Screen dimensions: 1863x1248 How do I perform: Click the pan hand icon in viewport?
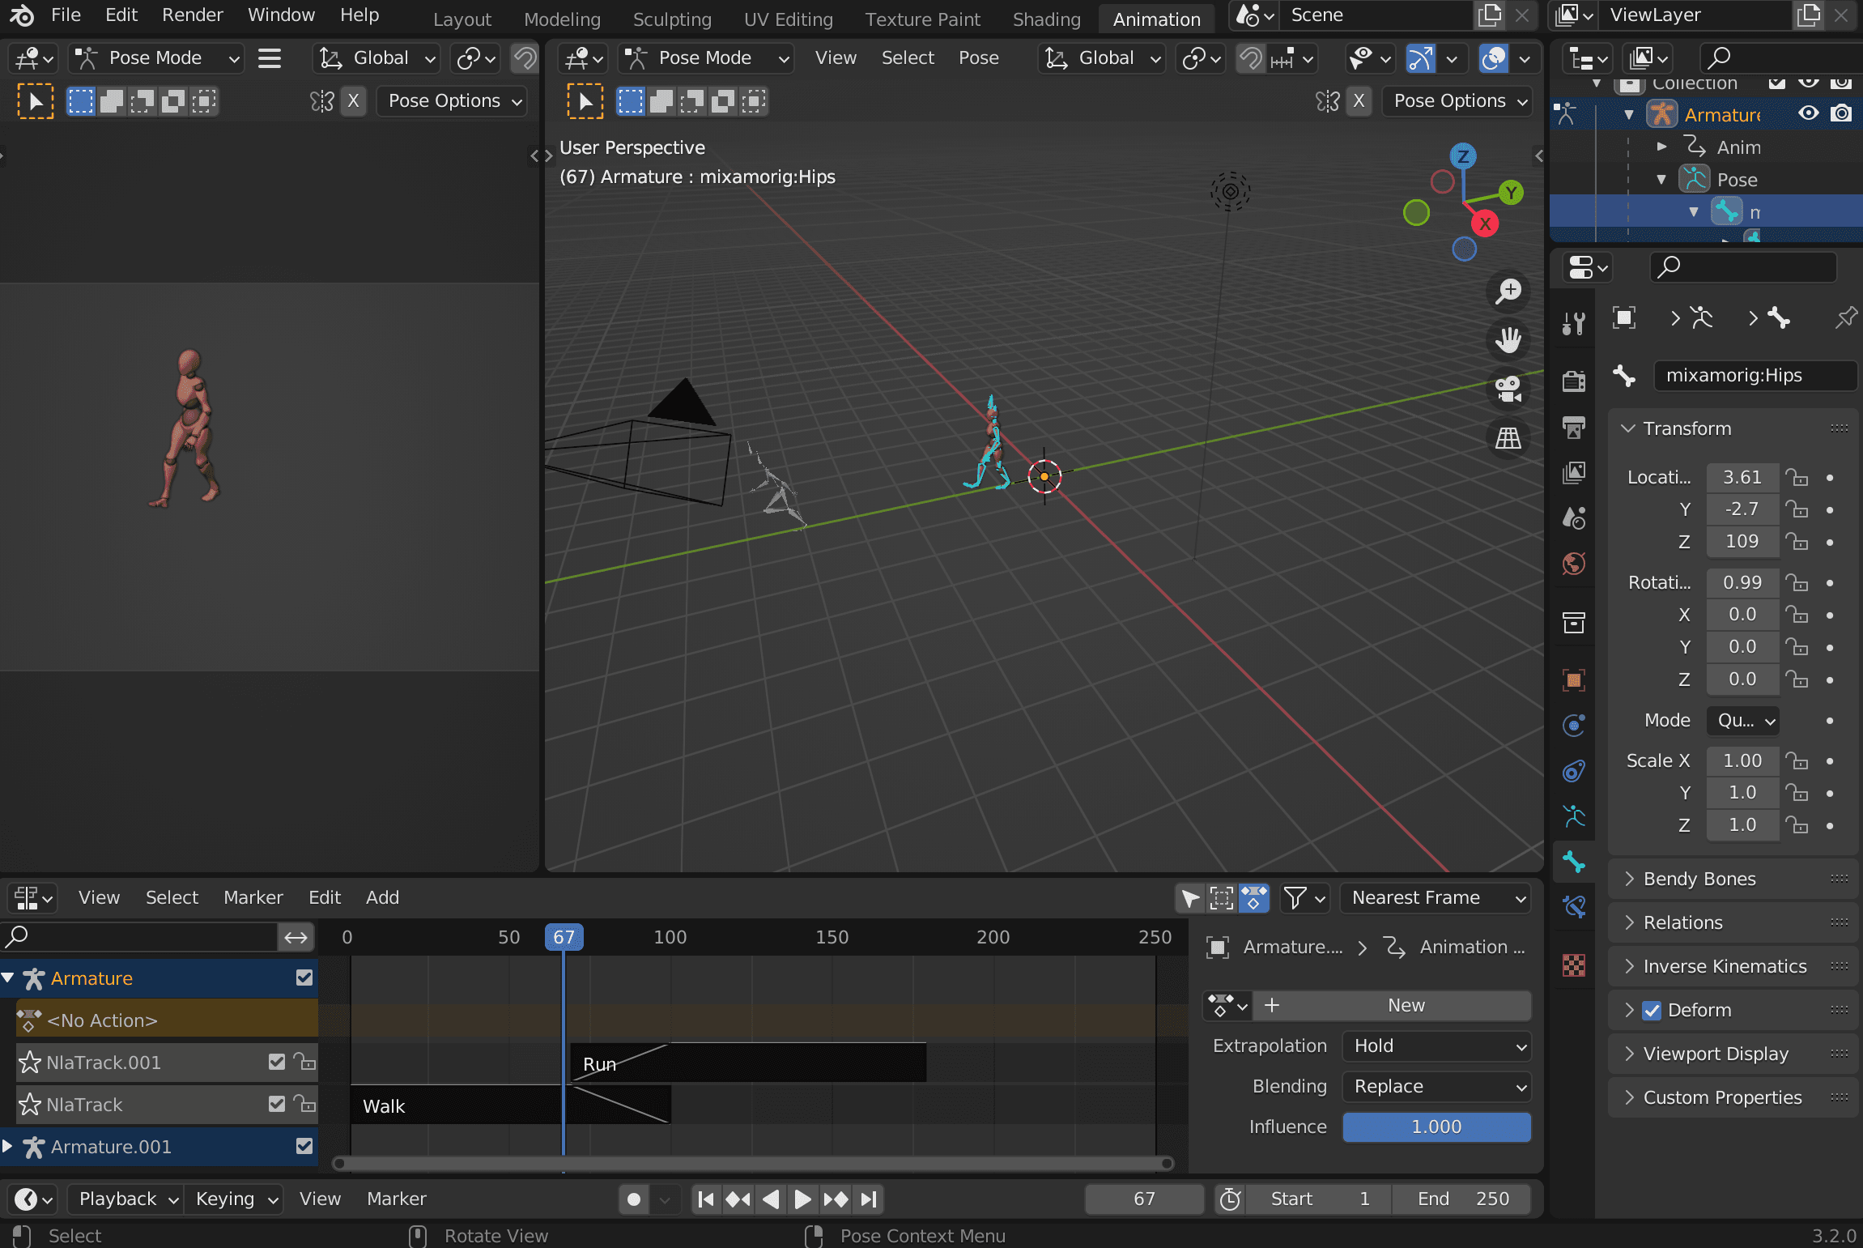pos(1508,340)
